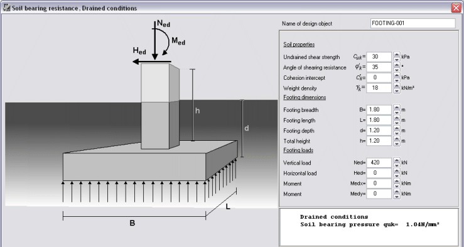Image resolution: width=464 pixels, height=247 pixels.
Task: Decrease weight density with down arrow
Action: 397,91
